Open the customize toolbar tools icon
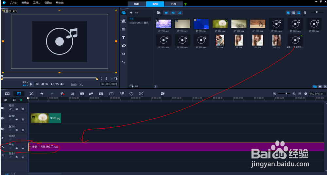This screenshot has height=175, width=327. 31,94
